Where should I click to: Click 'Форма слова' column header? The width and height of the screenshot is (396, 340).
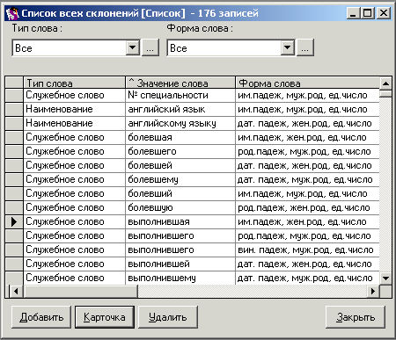pyautogui.click(x=307, y=83)
